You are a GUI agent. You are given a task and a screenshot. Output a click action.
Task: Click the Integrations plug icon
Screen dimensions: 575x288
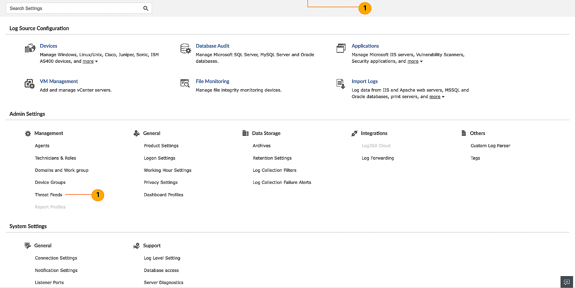pyautogui.click(x=354, y=133)
